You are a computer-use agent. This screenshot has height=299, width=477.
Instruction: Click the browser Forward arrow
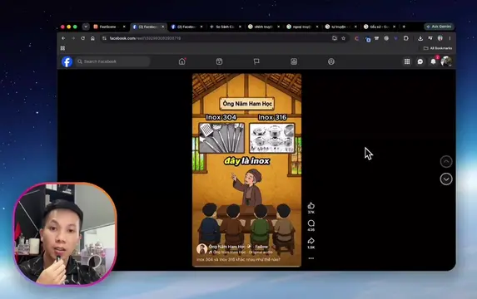pos(73,38)
